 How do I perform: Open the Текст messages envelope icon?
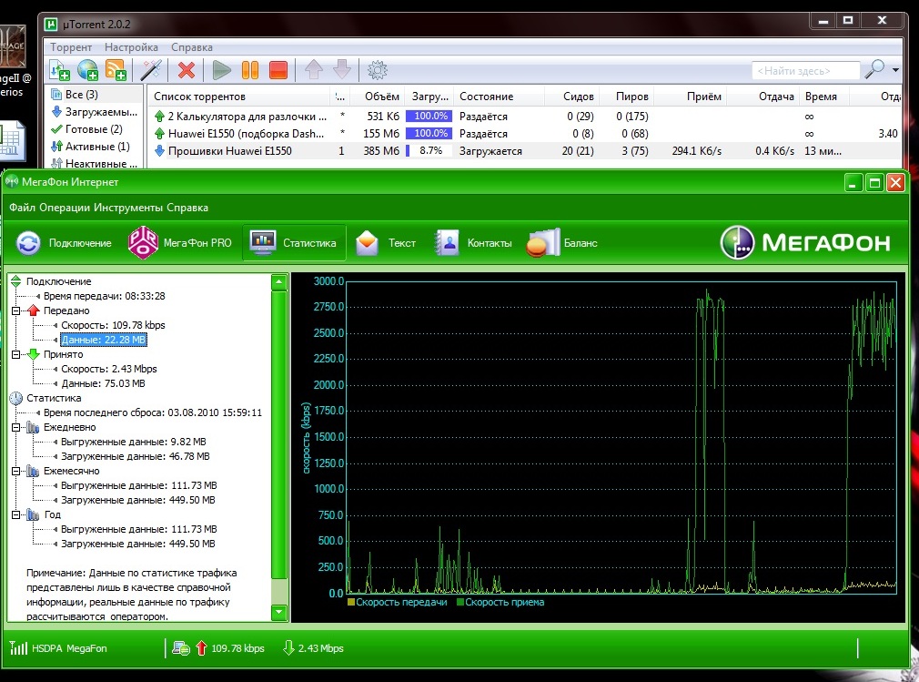click(x=367, y=243)
